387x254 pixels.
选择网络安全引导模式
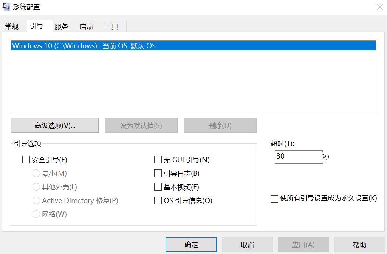[36, 214]
